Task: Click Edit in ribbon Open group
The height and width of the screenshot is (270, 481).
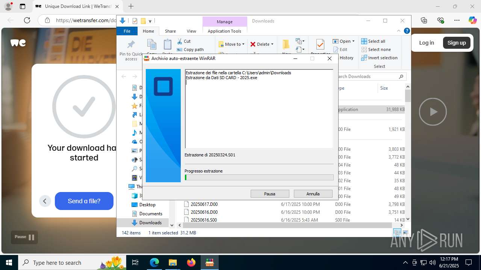Action: click(x=340, y=49)
